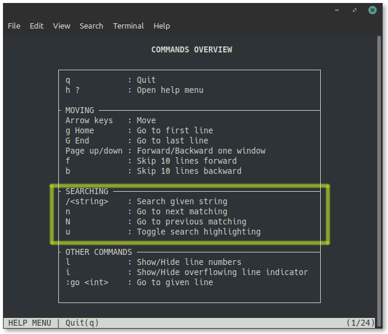The height and width of the screenshot is (334, 388).
Task: Open the File menu
Action: 14,26
